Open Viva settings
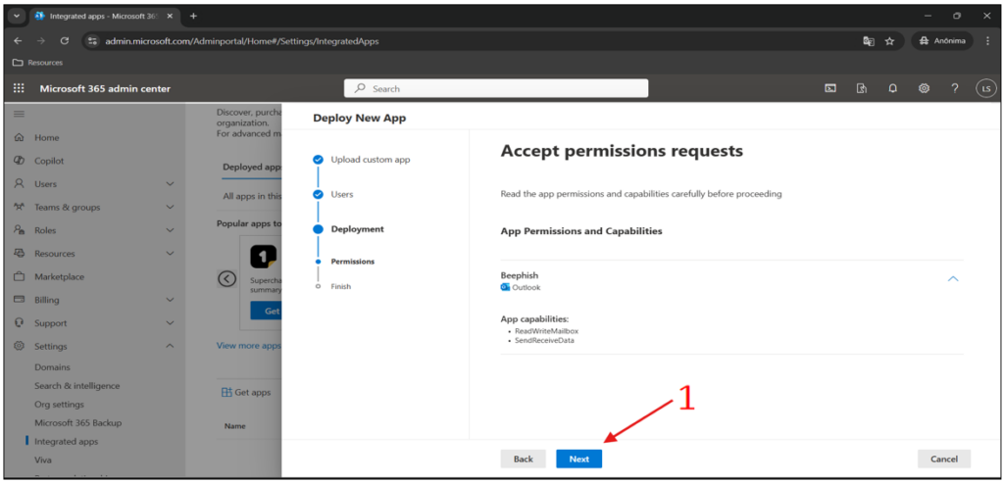Image resolution: width=1004 pixels, height=483 pixels. [43, 459]
